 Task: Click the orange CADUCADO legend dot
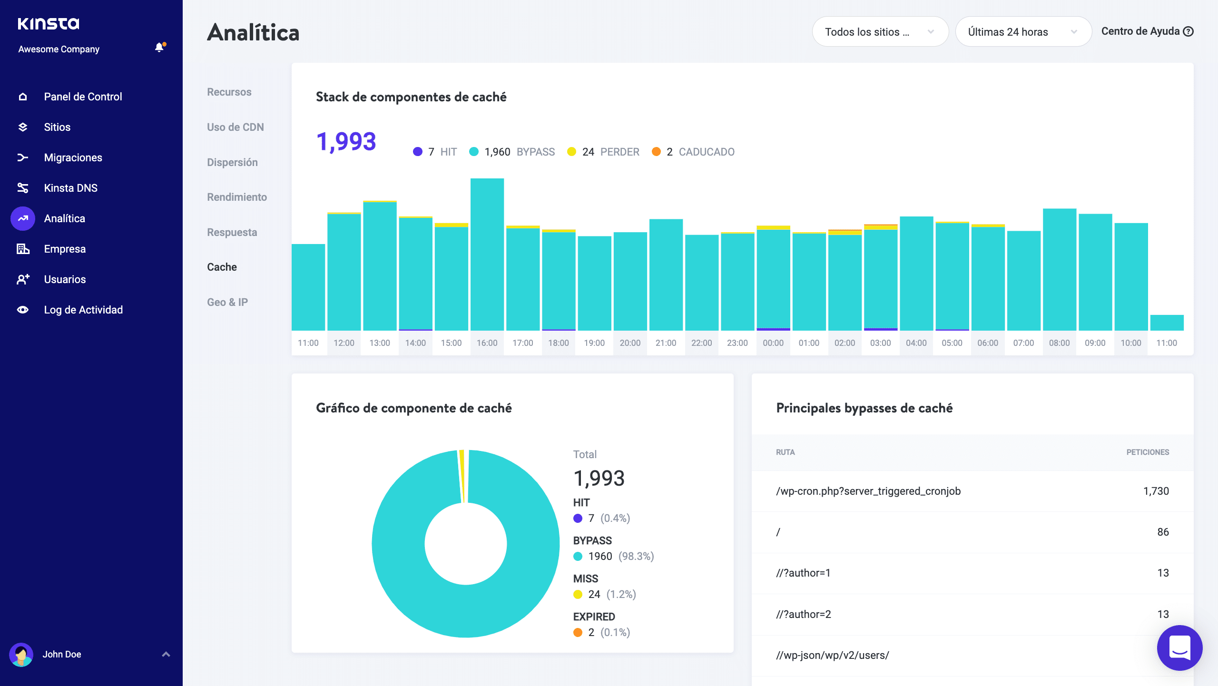[x=656, y=152]
